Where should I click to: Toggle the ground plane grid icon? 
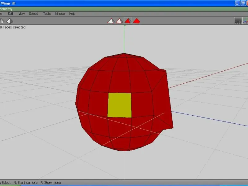238,21
